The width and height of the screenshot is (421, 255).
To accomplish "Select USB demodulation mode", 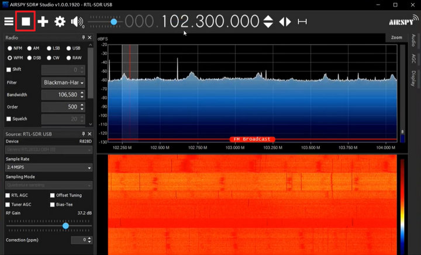I will (x=69, y=48).
